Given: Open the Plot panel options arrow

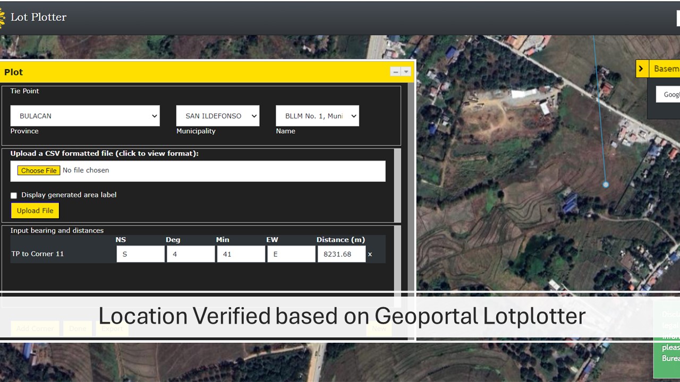Looking at the screenshot, I should point(406,72).
